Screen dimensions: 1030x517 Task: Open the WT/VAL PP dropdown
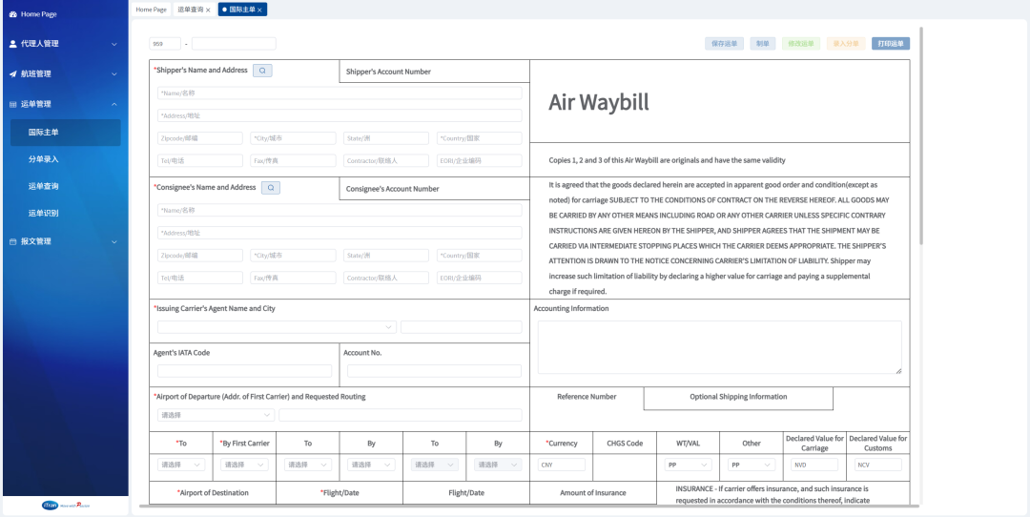click(688, 465)
